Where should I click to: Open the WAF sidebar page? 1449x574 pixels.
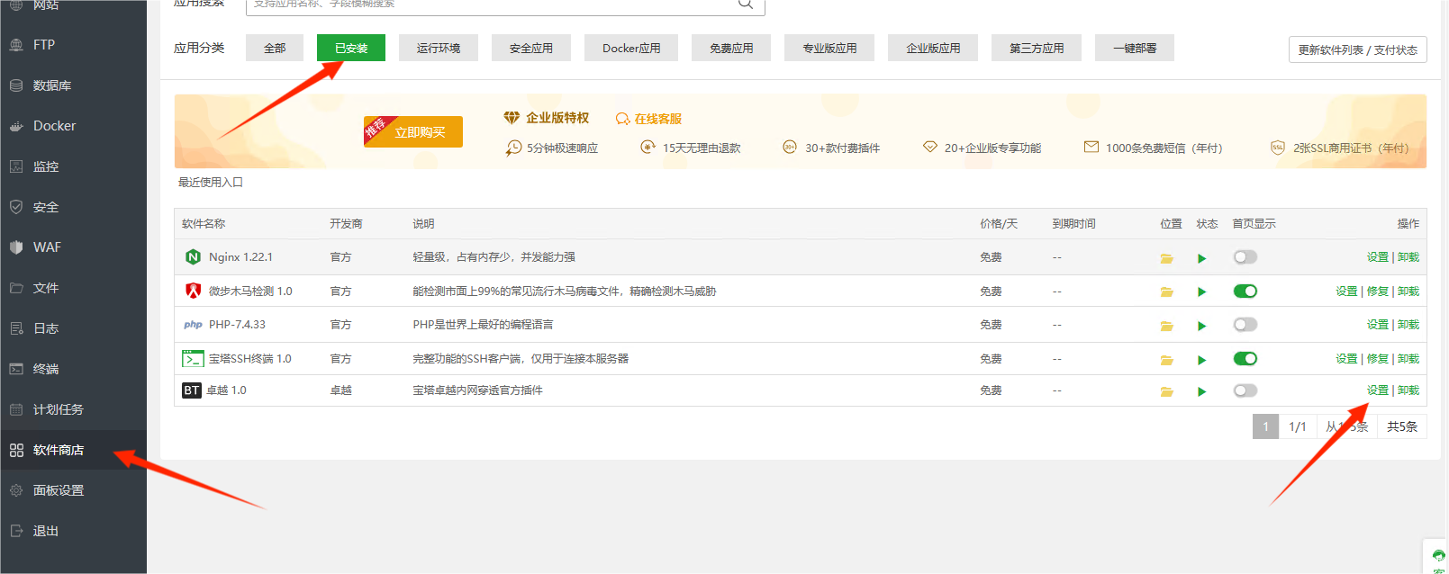72,247
